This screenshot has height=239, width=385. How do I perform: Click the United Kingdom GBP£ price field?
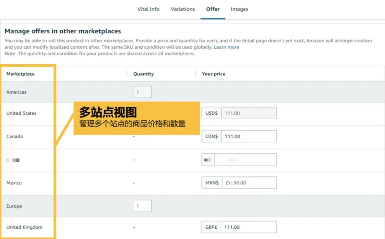click(x=249, y=227)
